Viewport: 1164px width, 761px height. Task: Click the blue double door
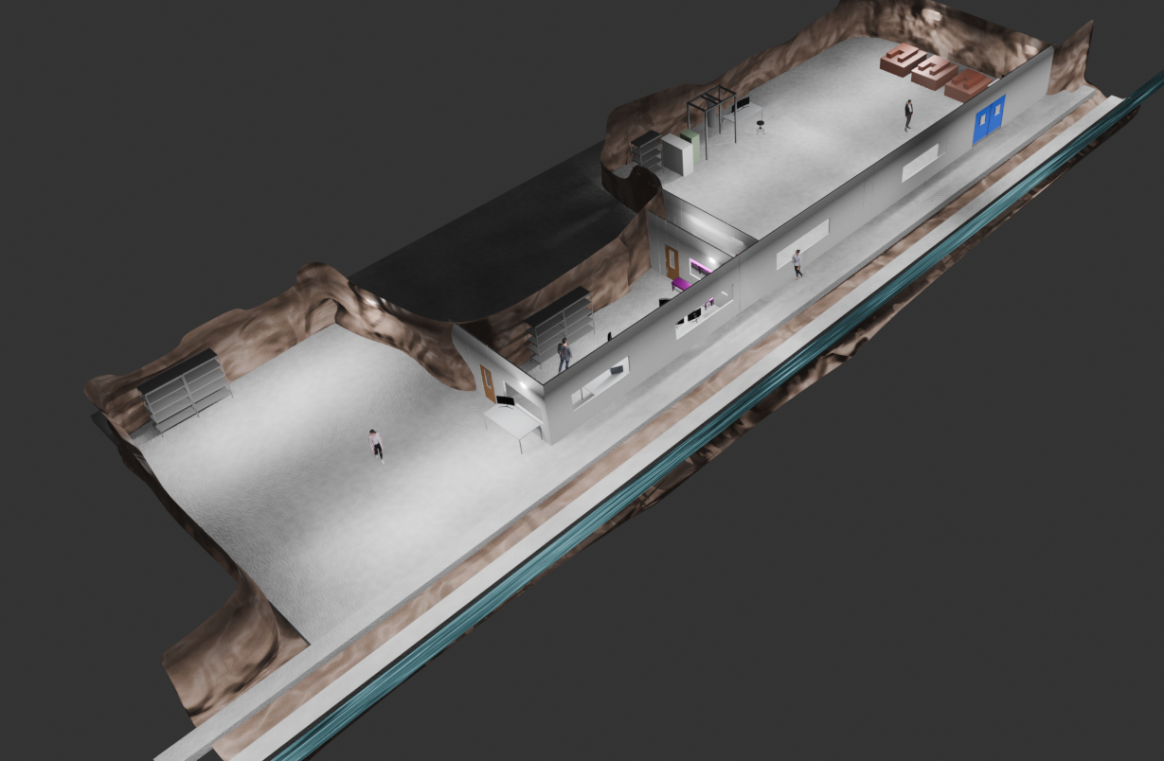point(988,118)
